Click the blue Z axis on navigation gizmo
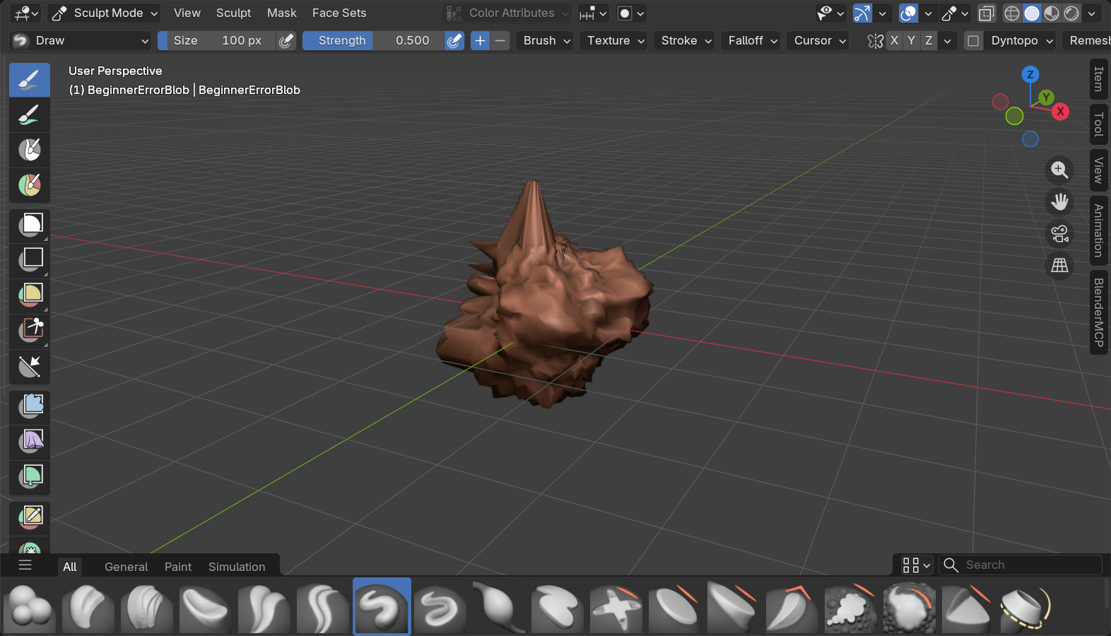Screen dimensions: 1111x636 pyautogui.click(x=1030, y=74)
